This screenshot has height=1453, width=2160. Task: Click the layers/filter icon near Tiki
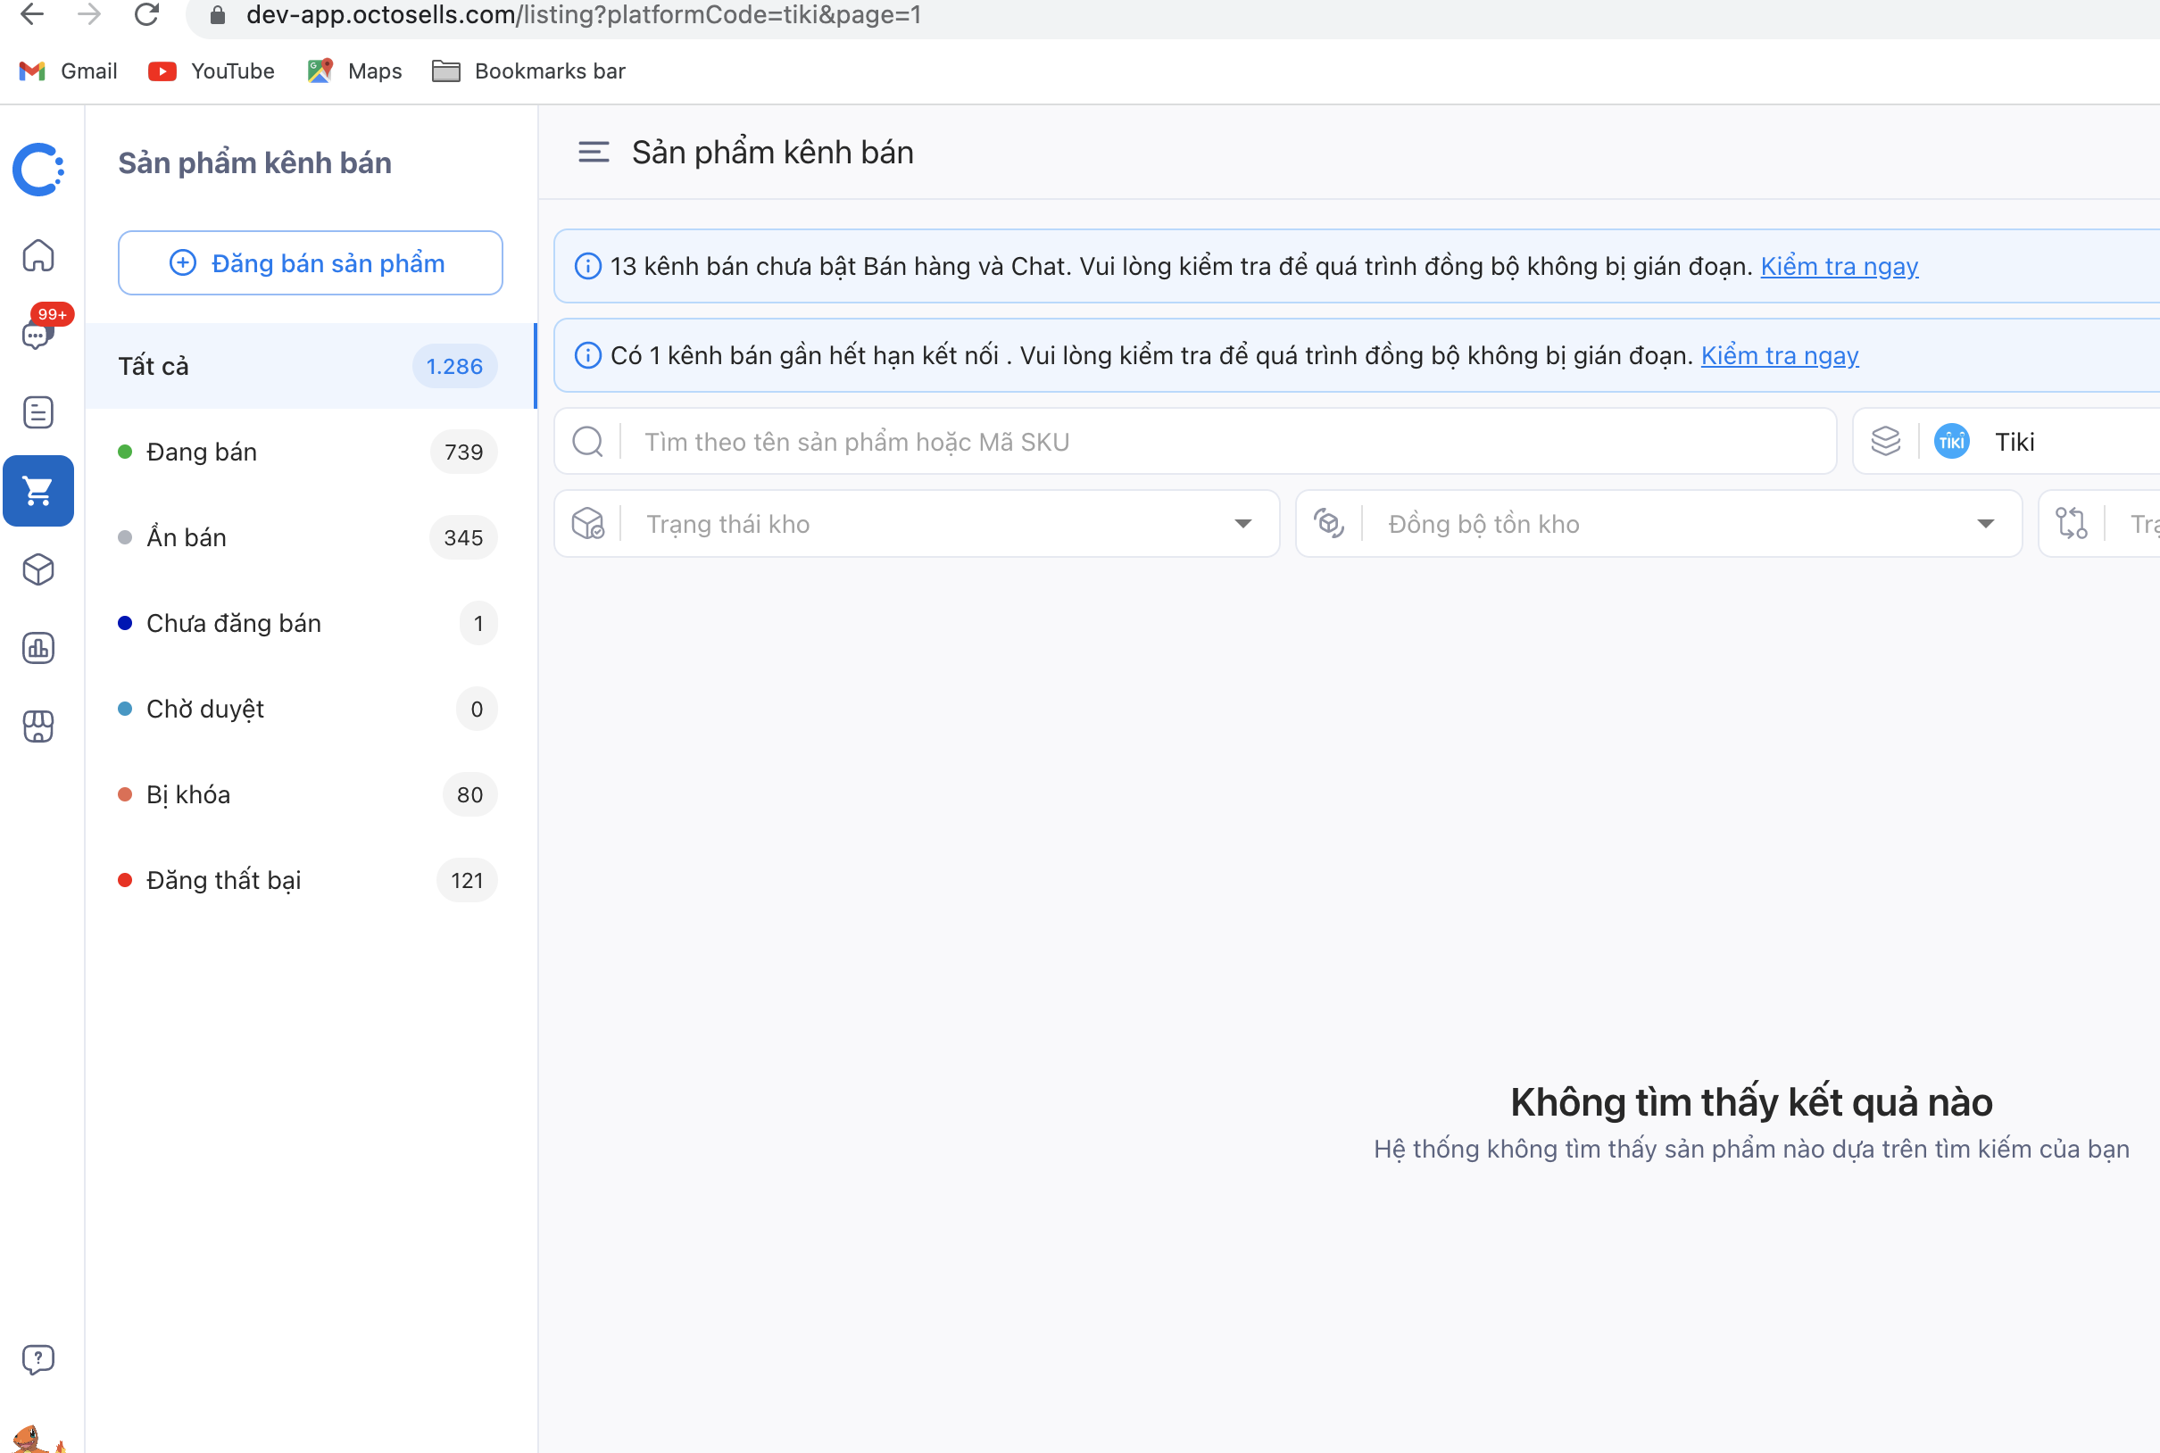coord(1888,443)
